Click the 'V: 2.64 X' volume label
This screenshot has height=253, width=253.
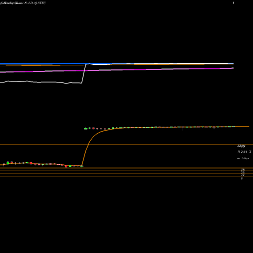[x=244, y=152]
